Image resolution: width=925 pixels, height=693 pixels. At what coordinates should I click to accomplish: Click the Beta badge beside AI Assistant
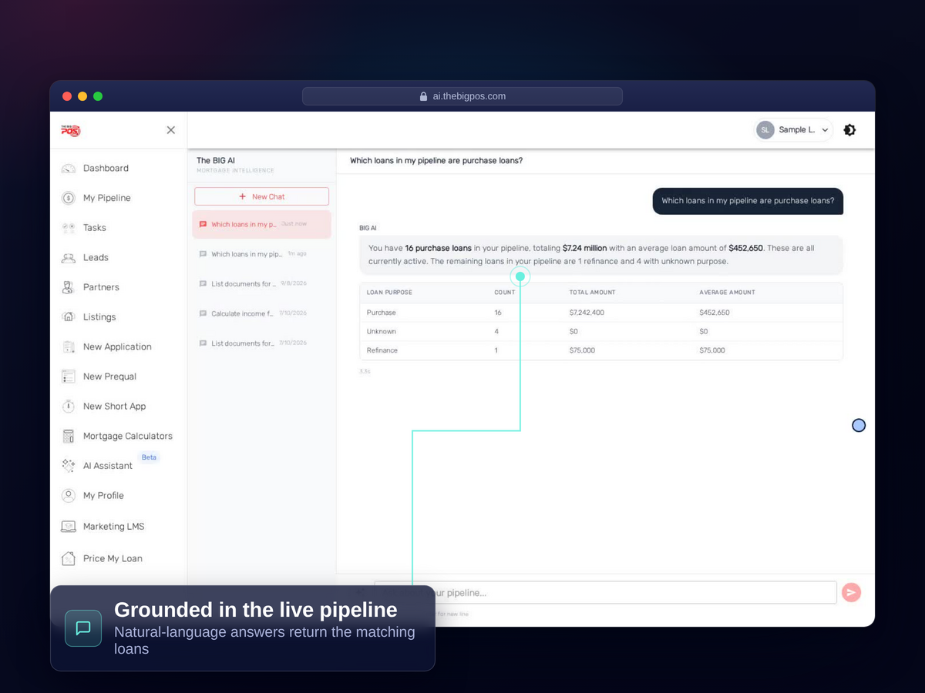click(149, 457)
